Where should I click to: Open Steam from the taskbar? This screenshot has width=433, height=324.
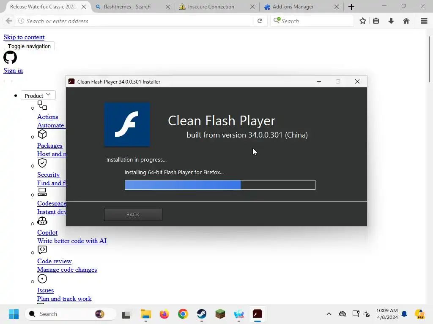click(202, 314)
